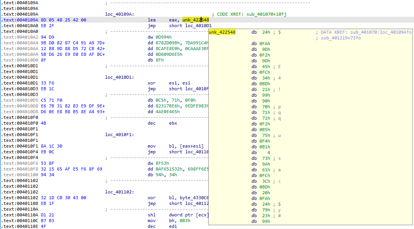Select the mov bl, [eax+esi] instruction
The width and height of the screenshot is (414, 229).
click(176, 146)
